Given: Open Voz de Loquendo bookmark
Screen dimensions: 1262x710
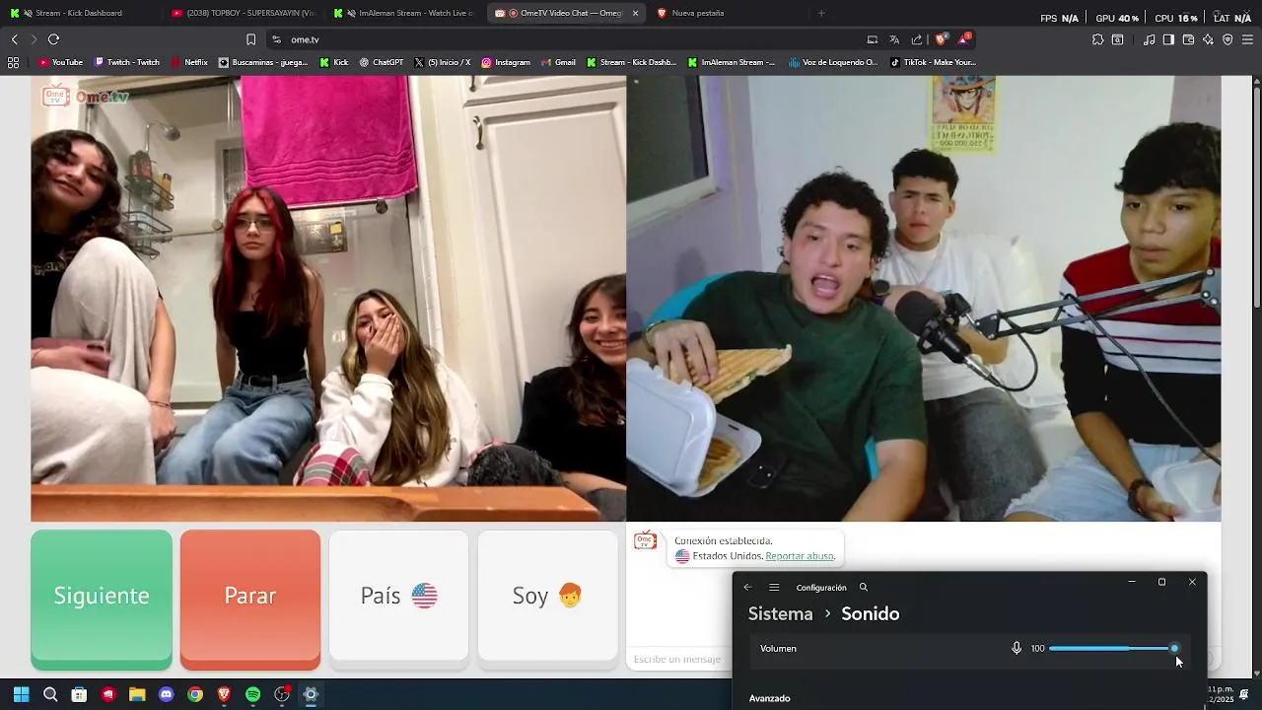Looking at the screenshot, I should 833,62.
